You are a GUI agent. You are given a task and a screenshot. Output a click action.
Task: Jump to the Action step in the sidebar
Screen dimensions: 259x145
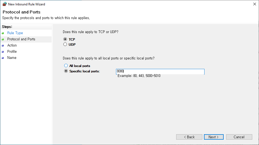point(12,45)
